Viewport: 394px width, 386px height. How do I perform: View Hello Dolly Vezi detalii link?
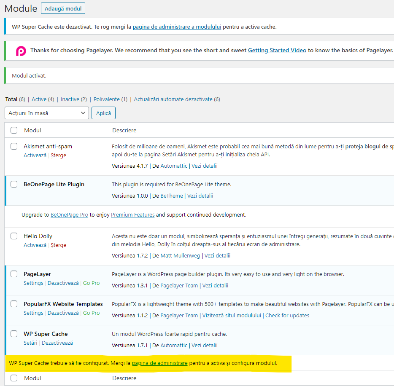click(217, 256)
